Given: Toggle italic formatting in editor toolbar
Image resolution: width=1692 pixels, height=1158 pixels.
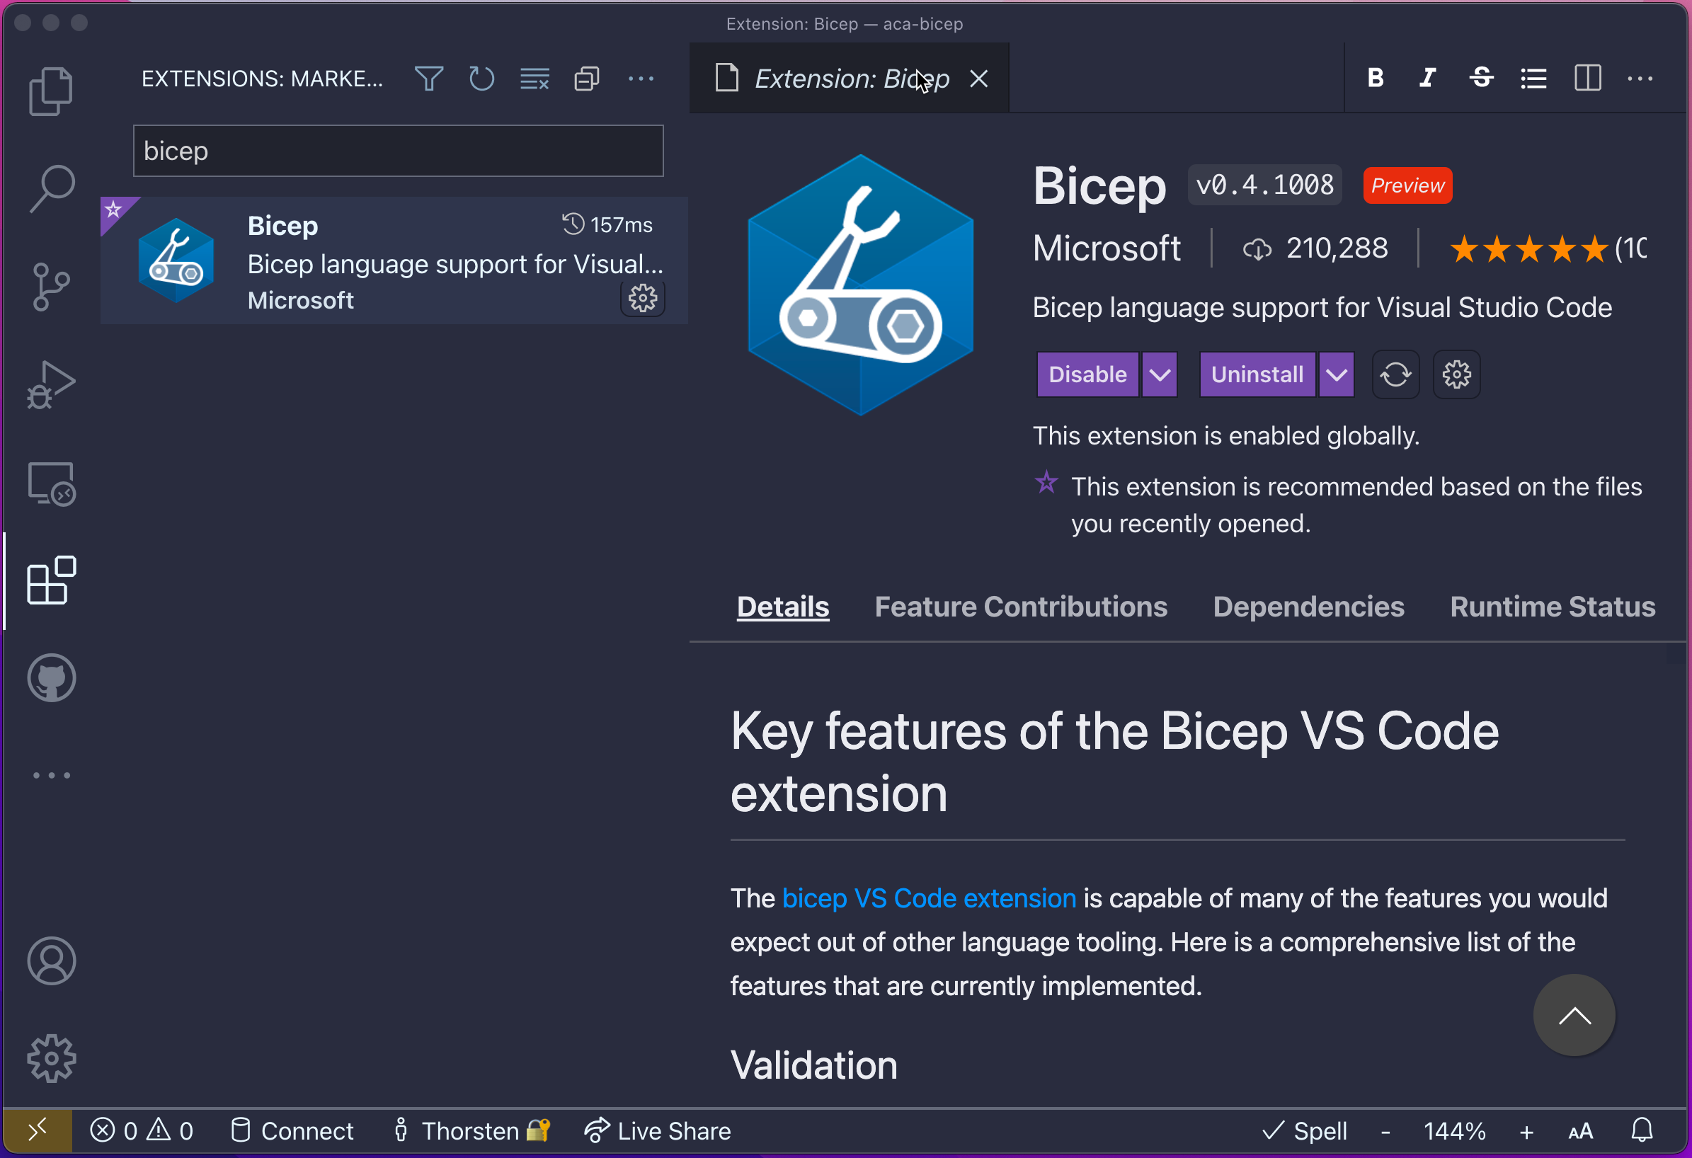Looking at the screenshot, I should click(x=1428, y=78).
